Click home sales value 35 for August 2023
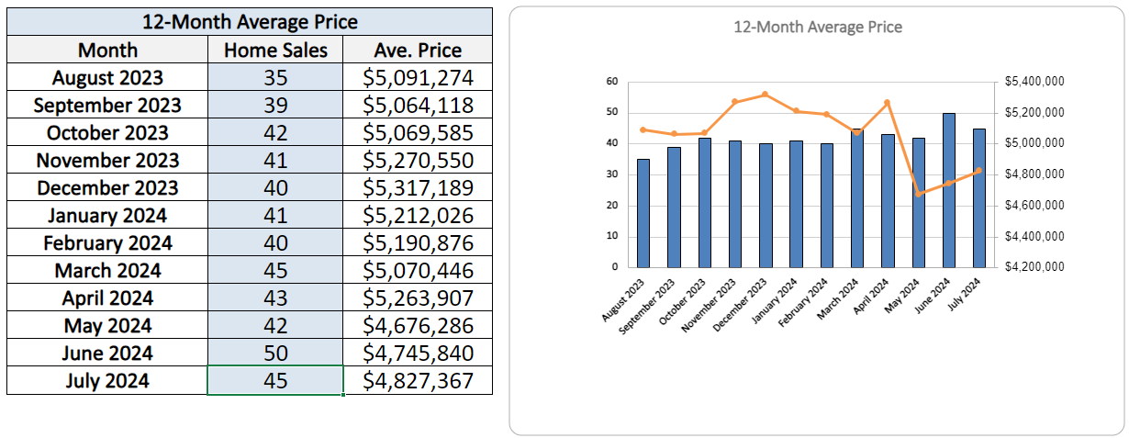The height and width of the screenshot is (438, 1129). 275,77
